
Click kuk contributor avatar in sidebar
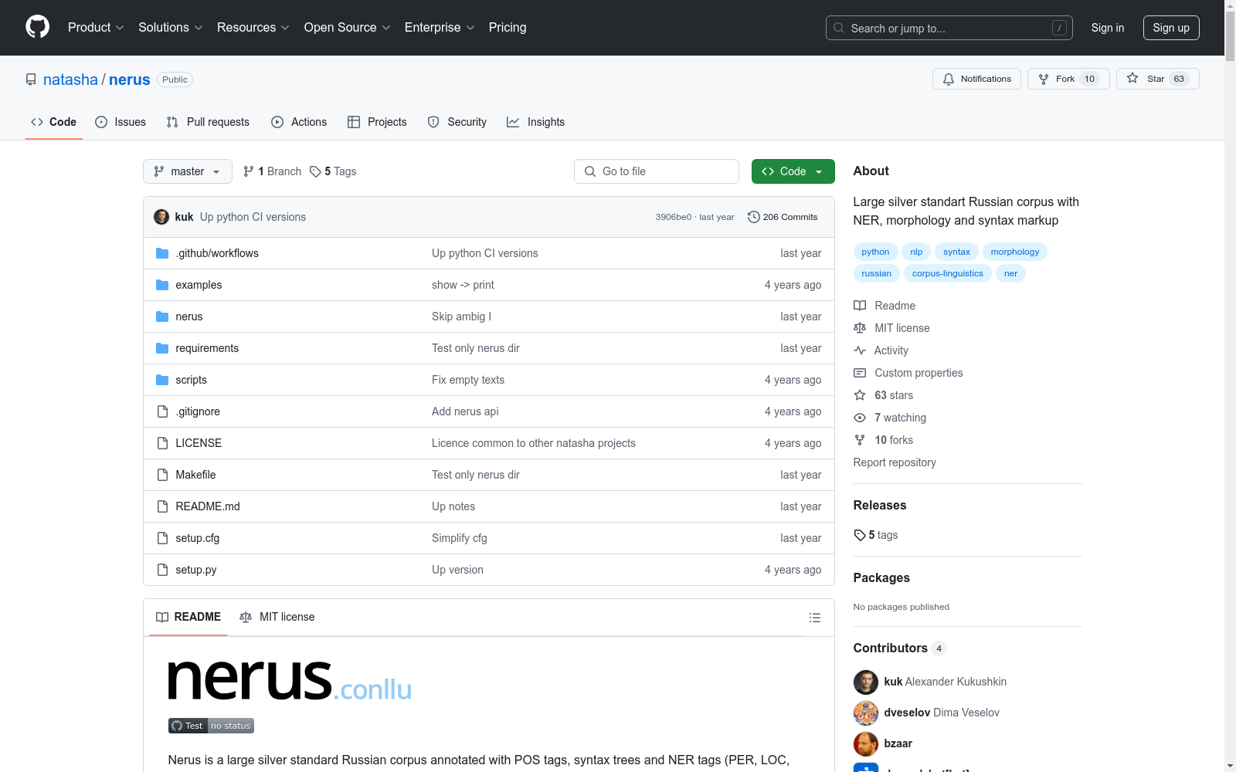click(x=866, y=682)
